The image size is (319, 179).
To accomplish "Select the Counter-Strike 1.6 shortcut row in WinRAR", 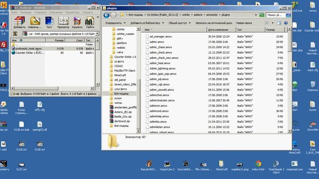I will [52, 53].
